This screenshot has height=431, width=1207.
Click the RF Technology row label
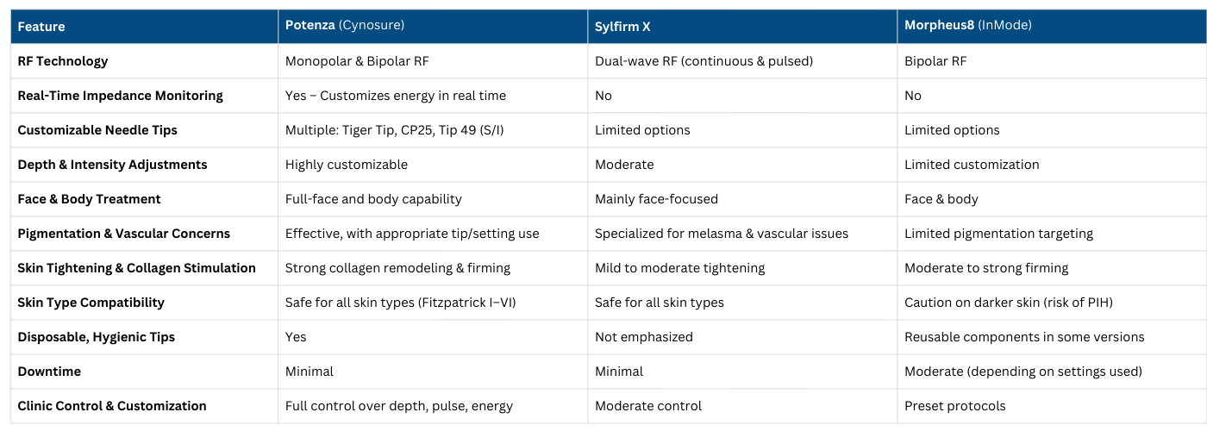click(x=63, y=61)
